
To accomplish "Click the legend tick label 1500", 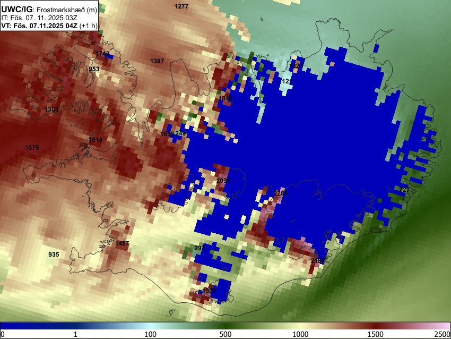I will (x=376, y=334).
